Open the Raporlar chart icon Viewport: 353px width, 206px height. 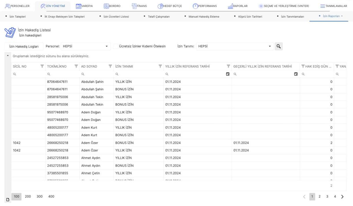(230, 6)
